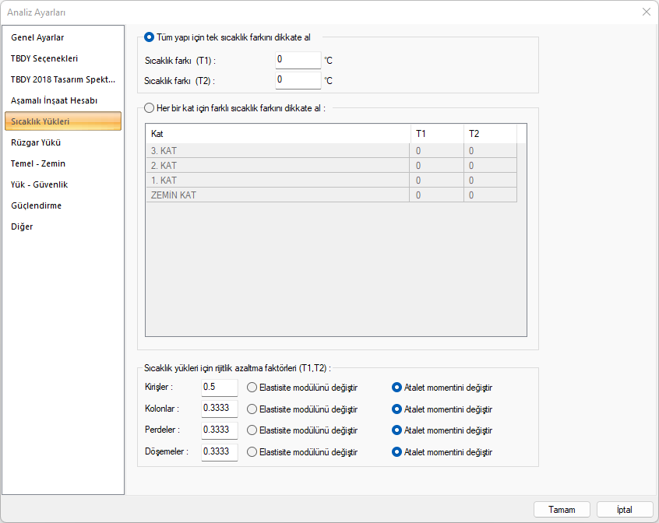Go to Temel - Zemin settings

click(x=38, y=163)
